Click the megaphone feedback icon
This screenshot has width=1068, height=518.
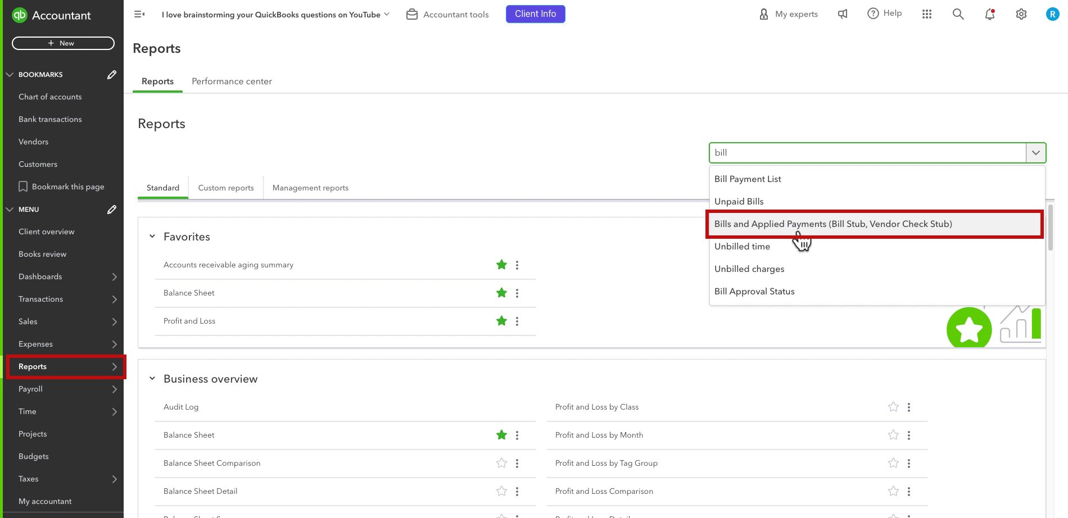(x=843, y=14)
